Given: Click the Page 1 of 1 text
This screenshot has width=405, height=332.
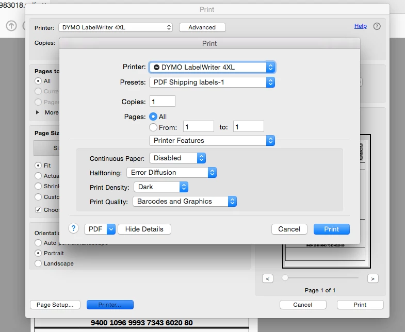Looking at the screenshot, I should coord(320,290).
